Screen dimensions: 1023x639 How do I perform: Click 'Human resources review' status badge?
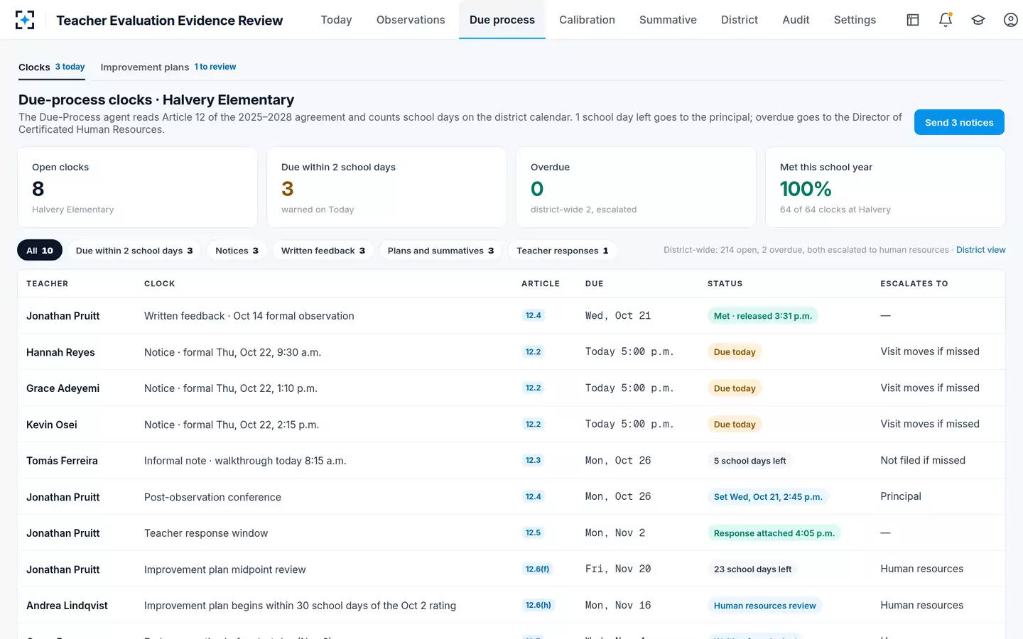[x=764, y=606]
